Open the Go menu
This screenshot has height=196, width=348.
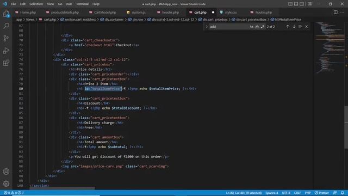(60, 4)
